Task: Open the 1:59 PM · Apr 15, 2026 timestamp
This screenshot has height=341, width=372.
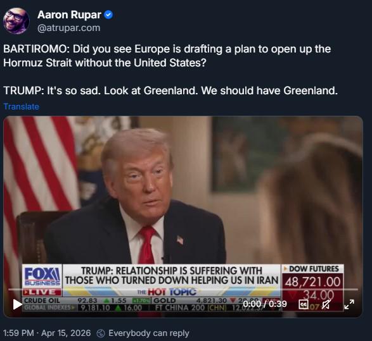Action: (47, 333)
